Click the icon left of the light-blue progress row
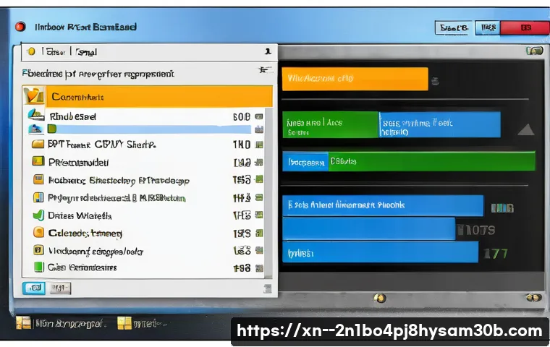The image size is (550, 347). (35, 129)
